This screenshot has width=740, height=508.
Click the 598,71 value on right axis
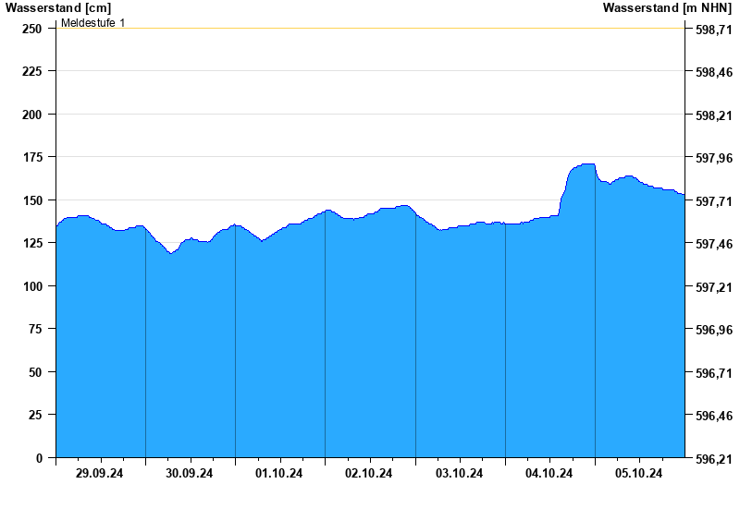(713, 30)
